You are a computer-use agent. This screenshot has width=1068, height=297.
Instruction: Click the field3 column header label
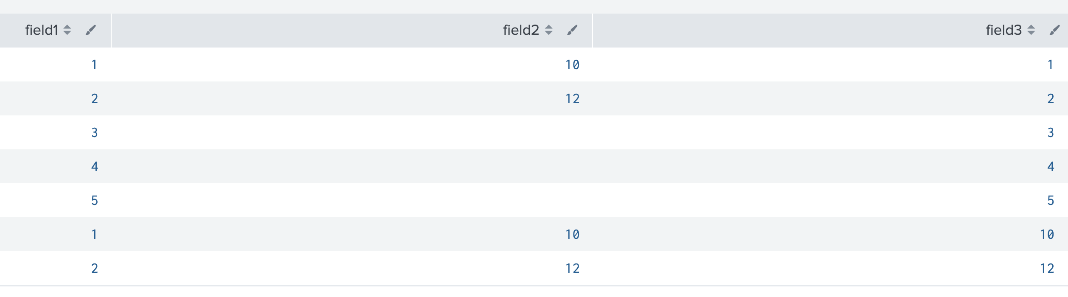coord(1003,30)
